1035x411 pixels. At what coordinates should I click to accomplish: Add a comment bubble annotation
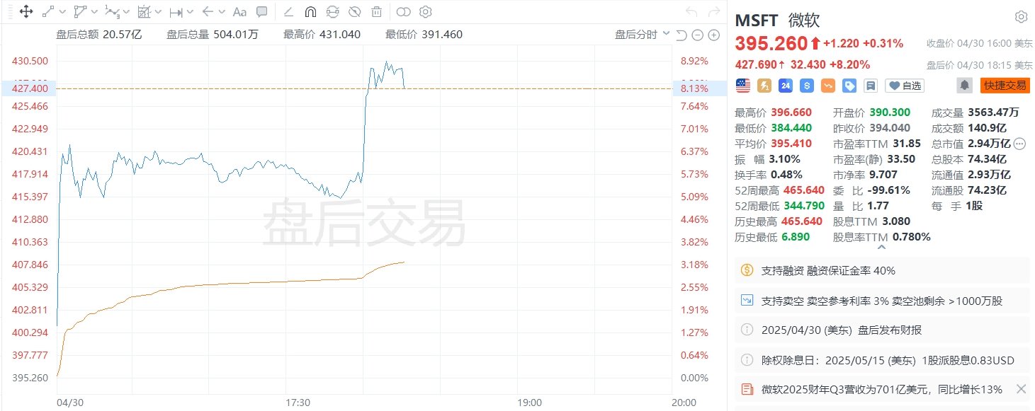261,11
